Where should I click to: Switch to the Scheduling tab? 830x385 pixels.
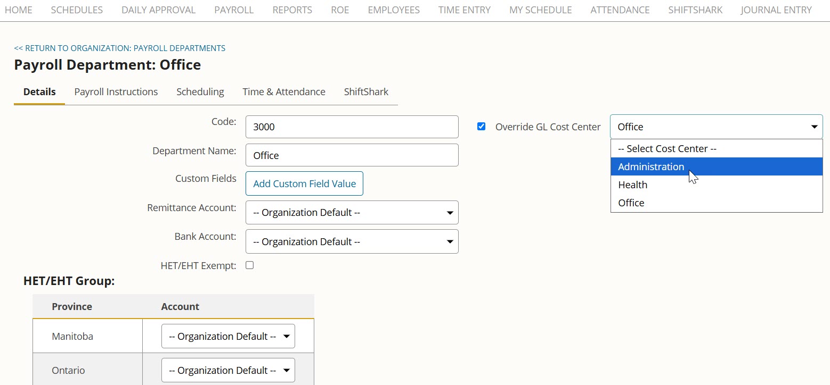(x=200, y=91)
